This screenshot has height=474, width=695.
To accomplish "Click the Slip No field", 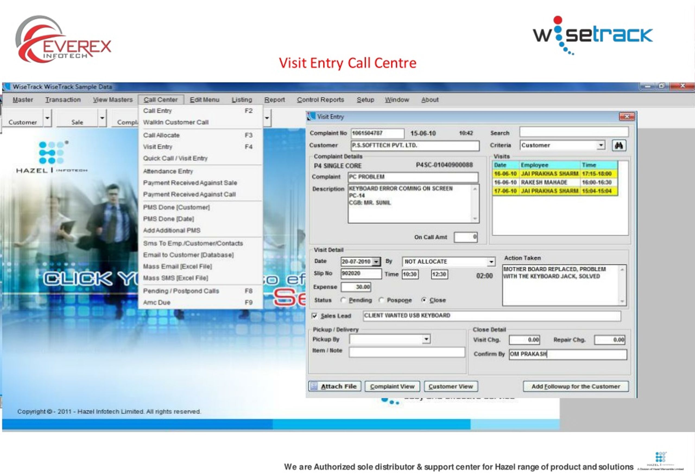I will point(361,274).
